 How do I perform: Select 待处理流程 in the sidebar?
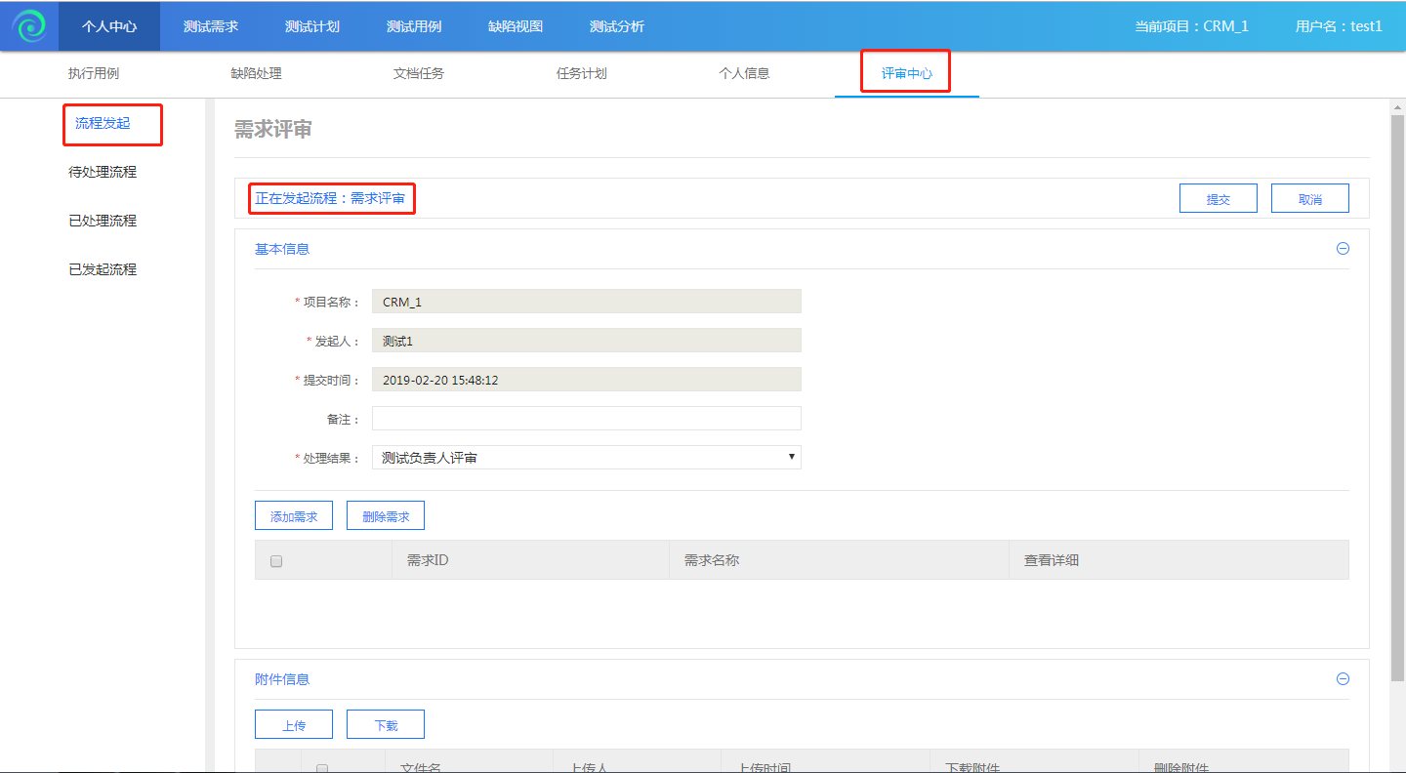point(103,172)
